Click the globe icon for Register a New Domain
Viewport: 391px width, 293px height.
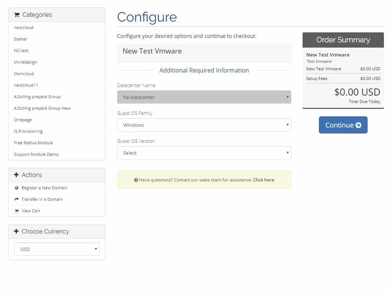click(16, 188)
